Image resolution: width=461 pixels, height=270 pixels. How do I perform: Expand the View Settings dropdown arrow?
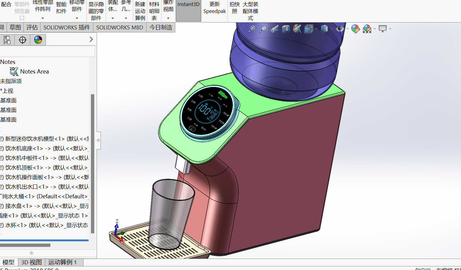390,29
